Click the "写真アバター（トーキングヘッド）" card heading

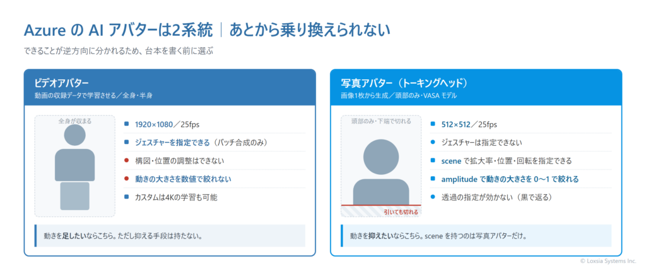click(404, 84)
